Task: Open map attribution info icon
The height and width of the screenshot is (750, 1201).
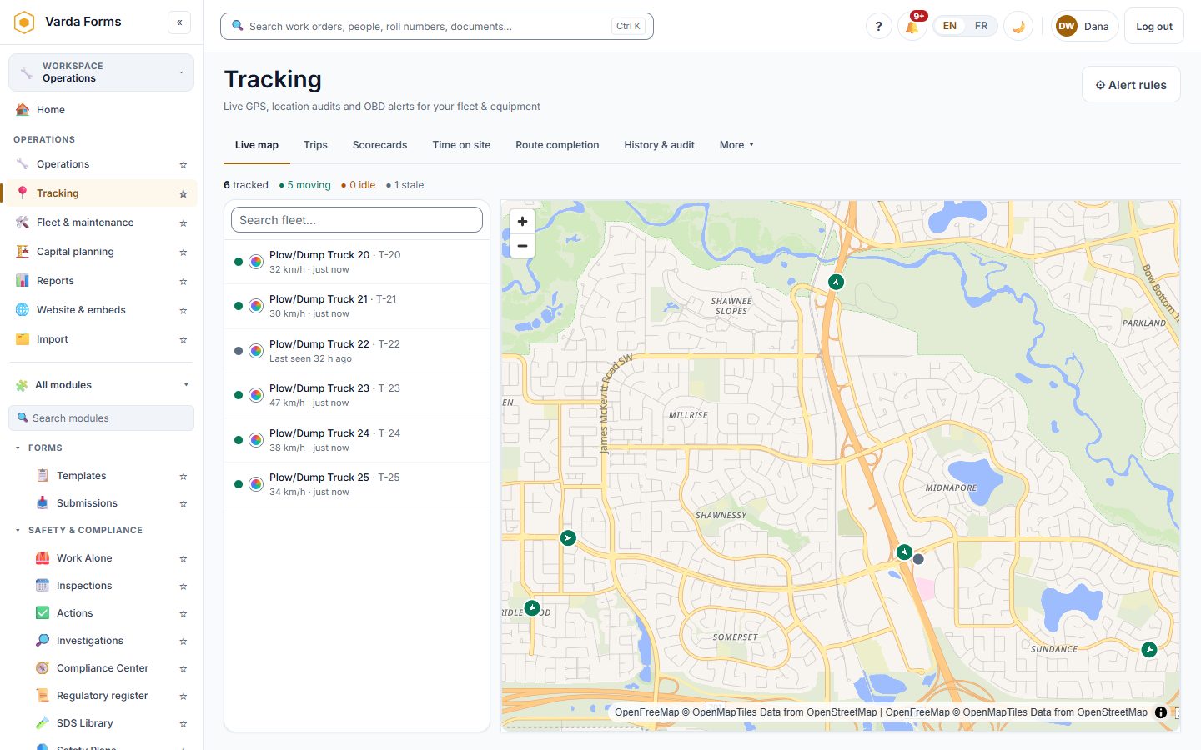Action: (x=1161, y=712)
